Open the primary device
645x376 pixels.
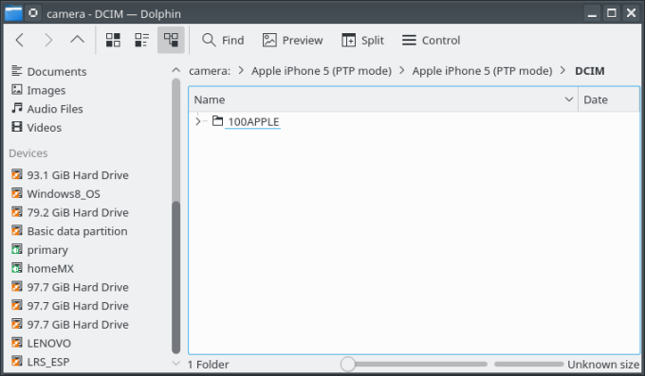(x=47, y=250)
